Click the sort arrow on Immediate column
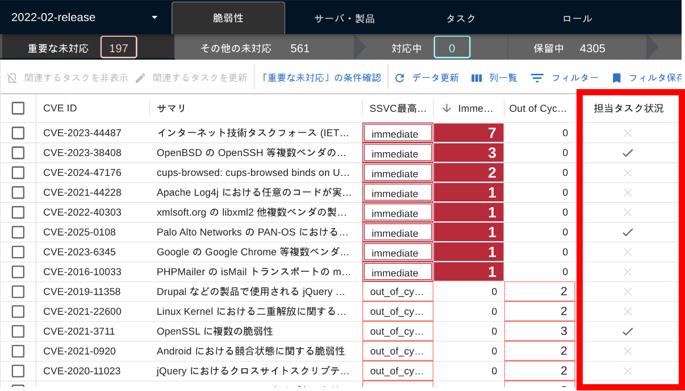The height and width of the screenshot is (391, 685). coord(446,108)
